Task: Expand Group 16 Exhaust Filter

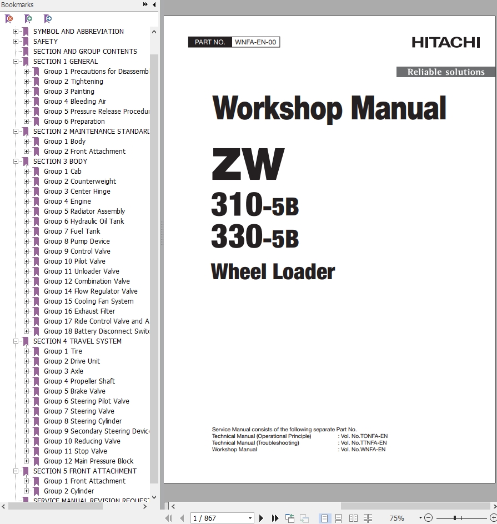Action: point(27,311)
